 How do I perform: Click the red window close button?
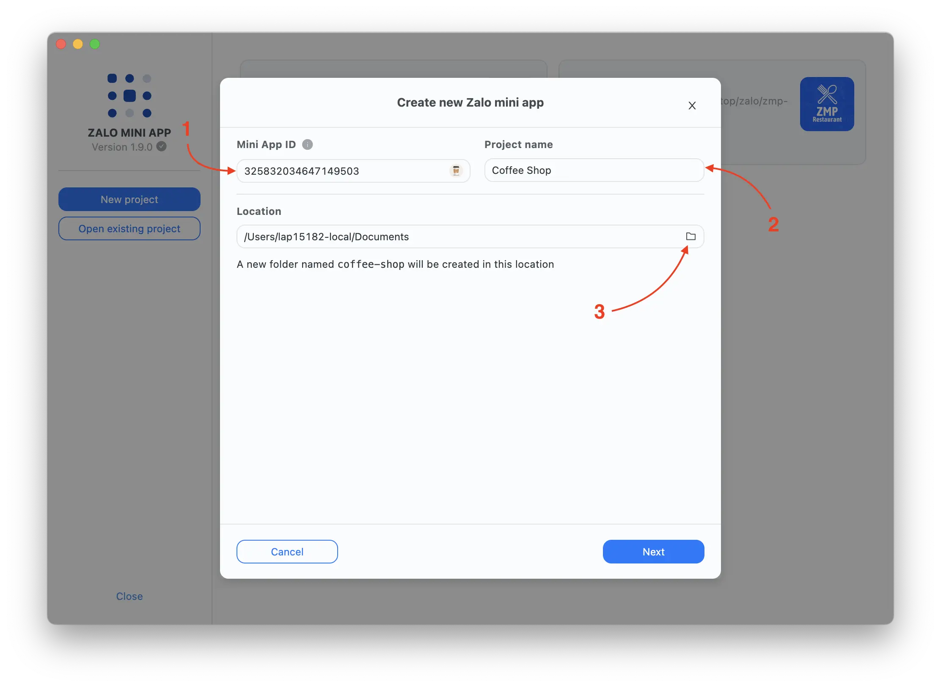coord(61,44)
